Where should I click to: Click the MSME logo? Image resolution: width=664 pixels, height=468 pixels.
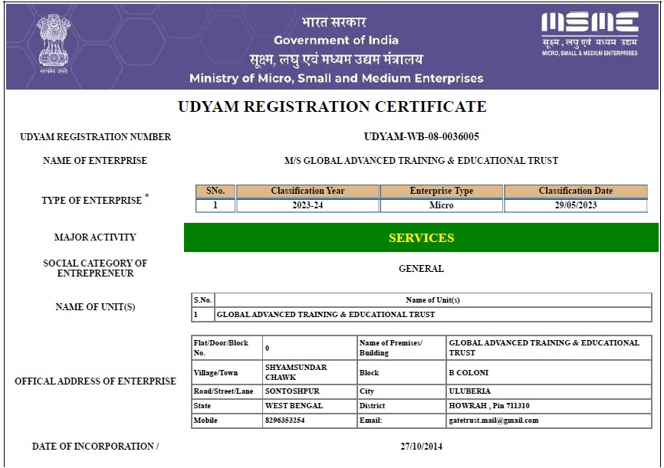click(590, 34)
